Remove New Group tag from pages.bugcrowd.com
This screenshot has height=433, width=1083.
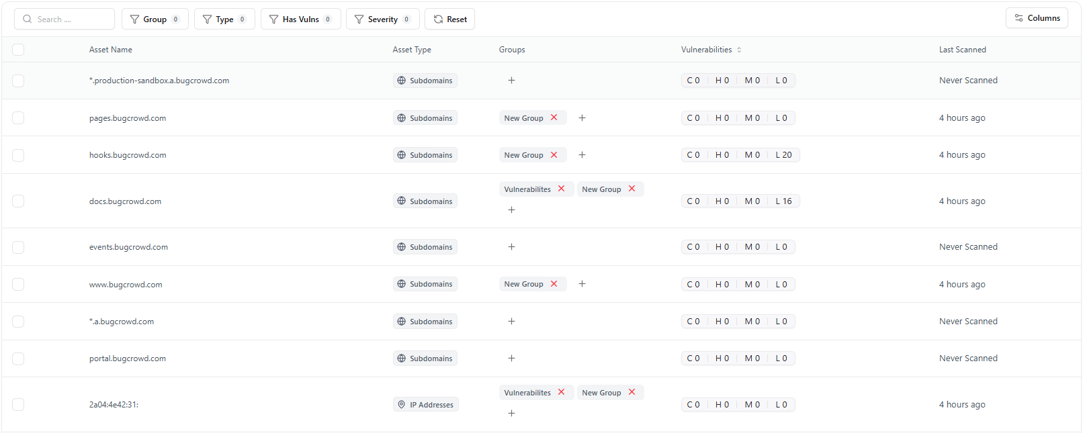click(x=554, y=117)
